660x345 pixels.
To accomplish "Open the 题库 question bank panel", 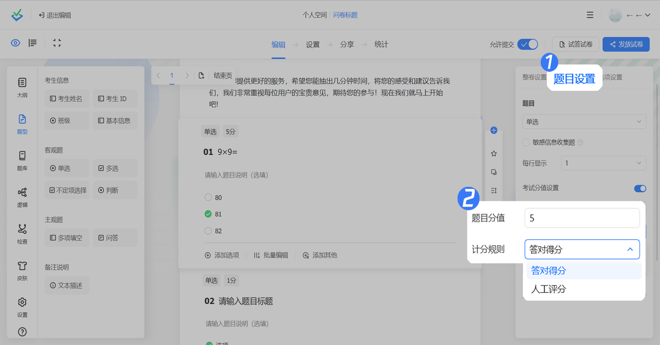I will pyautogui.click(x=22, y=160).
